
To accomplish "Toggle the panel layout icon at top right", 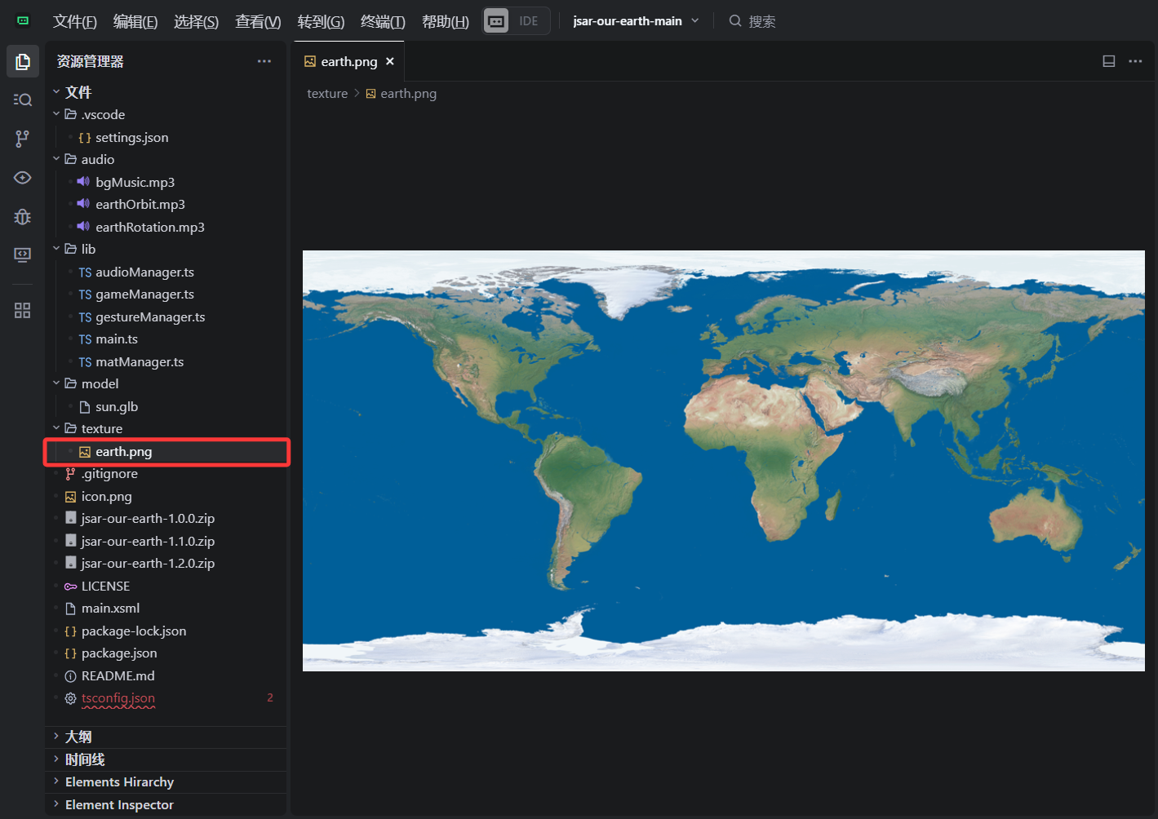I will [1108, 61].
